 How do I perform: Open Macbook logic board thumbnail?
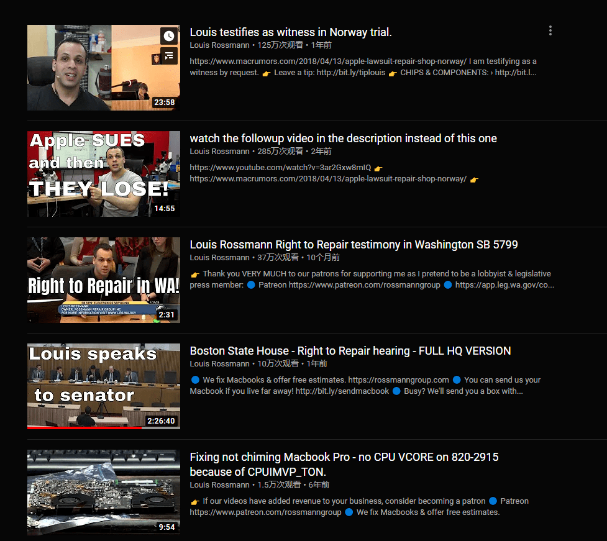[104, 492]
